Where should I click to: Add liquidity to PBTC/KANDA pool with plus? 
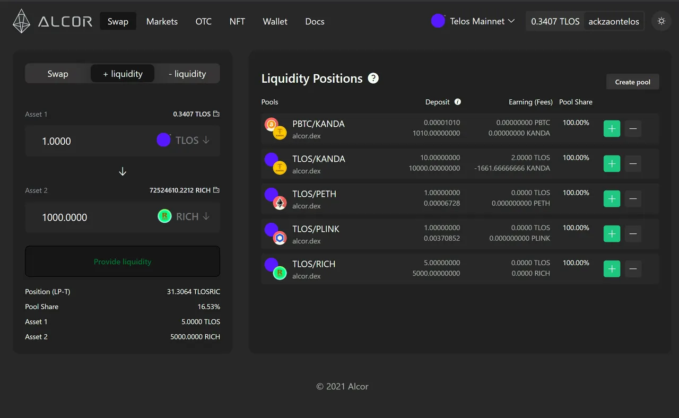612,129
